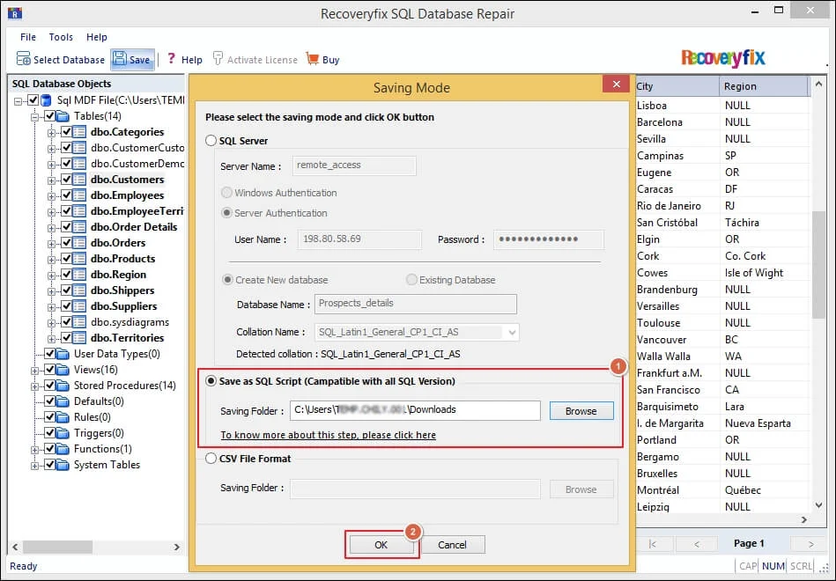Click the dbo.Shippers table icon
This screenshot has width=836, height=581.
[x=79, y=290]
